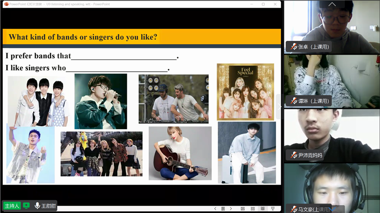The width and height of the screenshot is (380, 213).
Task: Select participant name 谭琳 (上课用)
Action: coord(313,101)
